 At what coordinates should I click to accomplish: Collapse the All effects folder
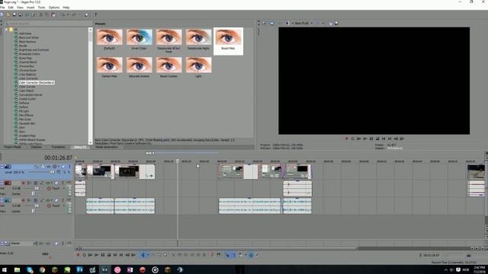(6, 30)
